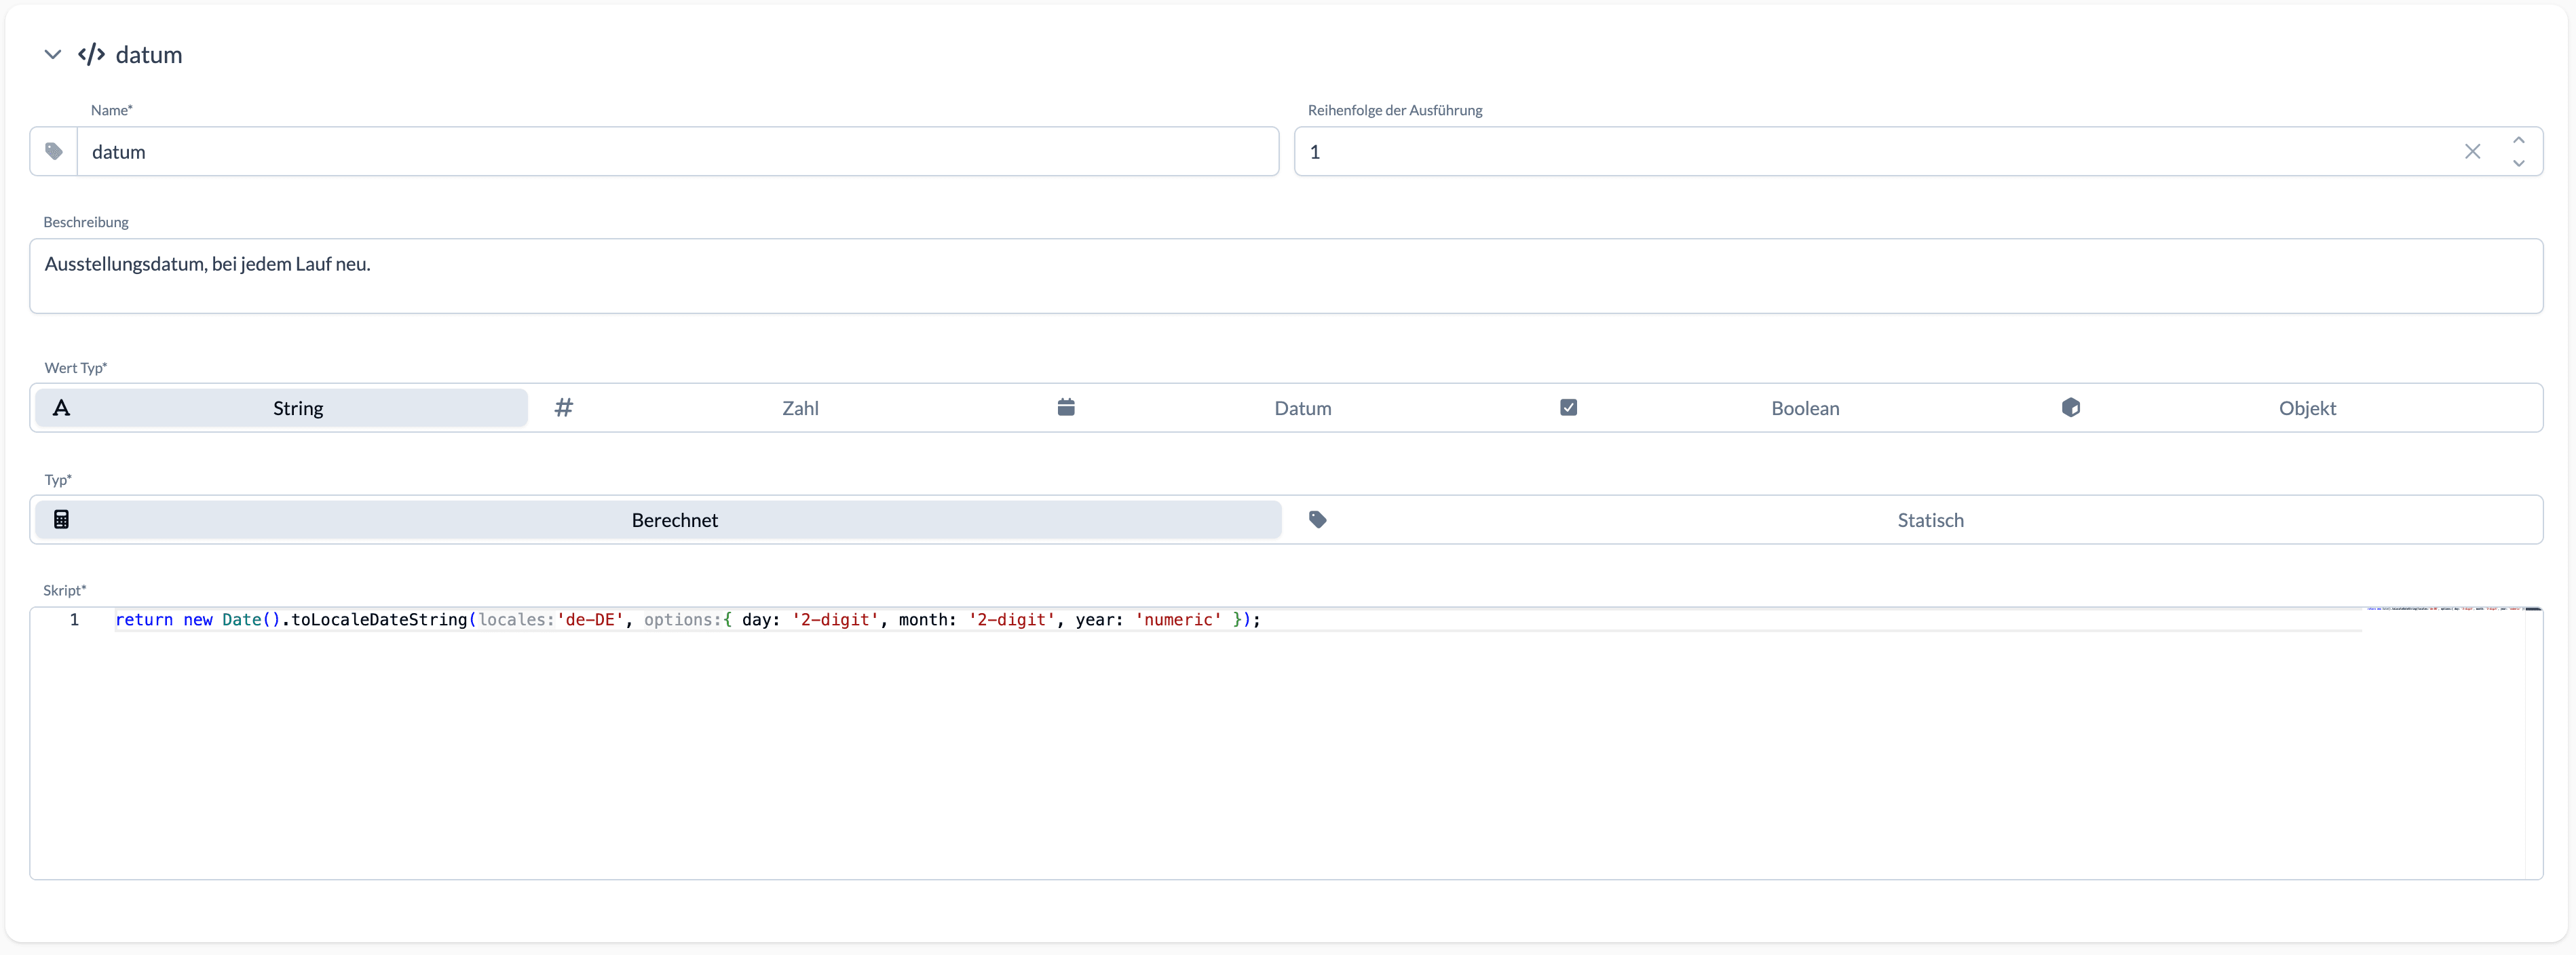2576x955 pixels.
Task: Click the cube icon for Objekt
Action: [2071, 407]
